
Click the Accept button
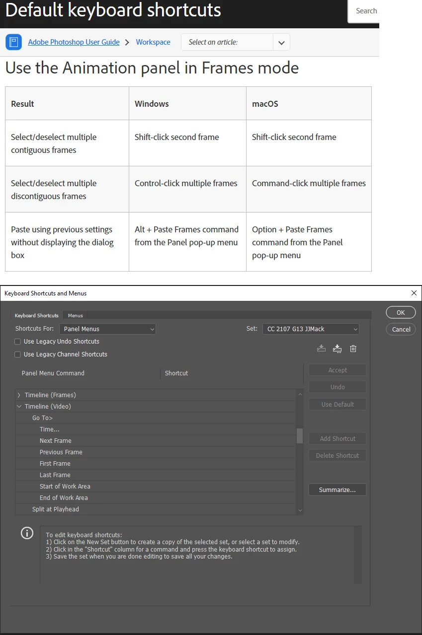(x=338, y=370)
